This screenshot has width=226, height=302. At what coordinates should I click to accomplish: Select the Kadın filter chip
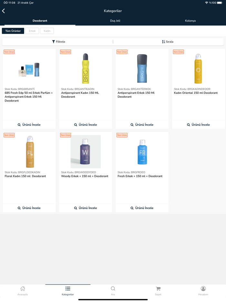point(47,31)
